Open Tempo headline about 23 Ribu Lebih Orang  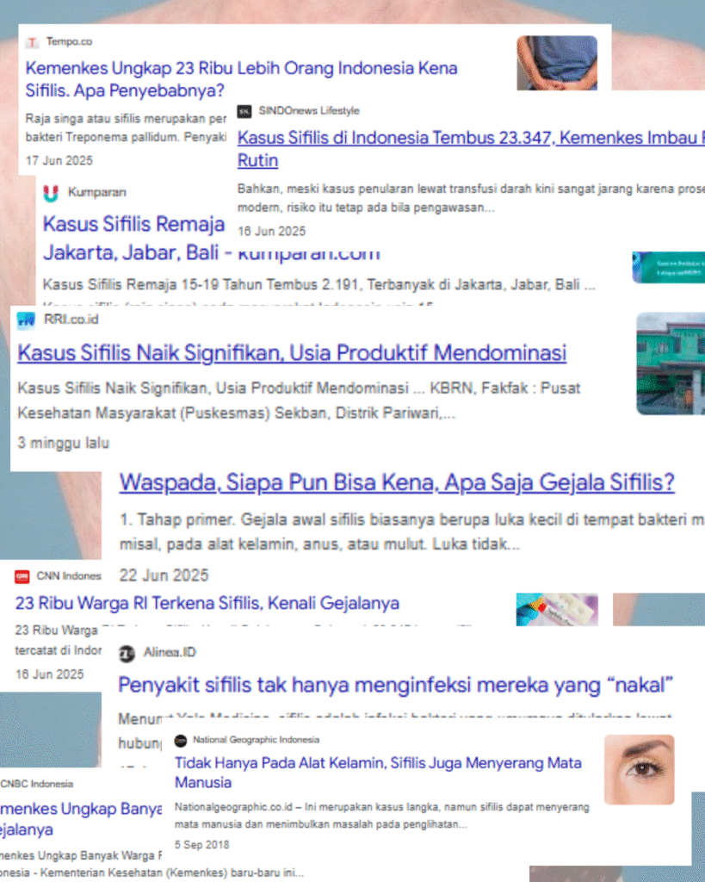tap(241, 79)
